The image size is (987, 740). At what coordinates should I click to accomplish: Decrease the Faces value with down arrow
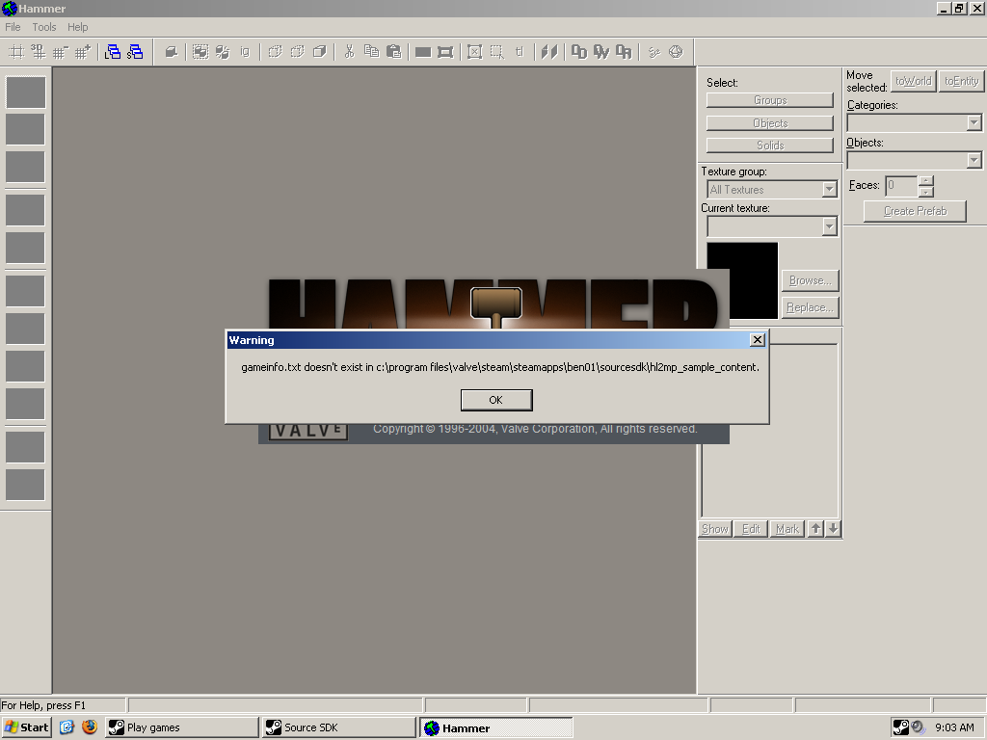925,192
